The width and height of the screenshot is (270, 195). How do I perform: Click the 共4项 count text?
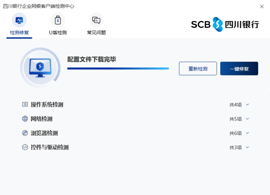(236, 105)
